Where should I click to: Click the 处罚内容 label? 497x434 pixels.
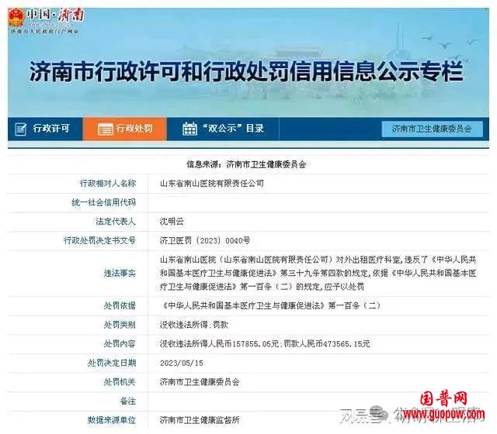coord(120,344)
